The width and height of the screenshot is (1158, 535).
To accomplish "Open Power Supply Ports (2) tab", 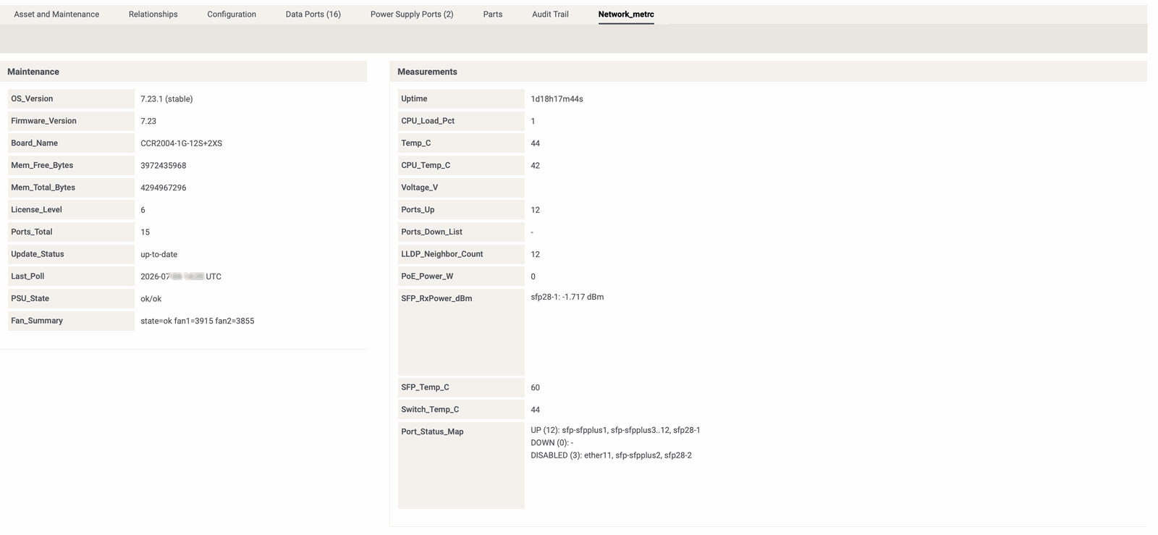I will pyautogui.click(x=412, y=14).
